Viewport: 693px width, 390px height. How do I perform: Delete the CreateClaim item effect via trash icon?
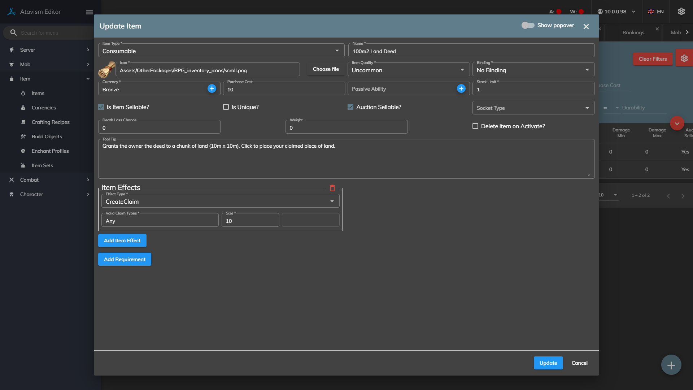[x=332, y=188]
